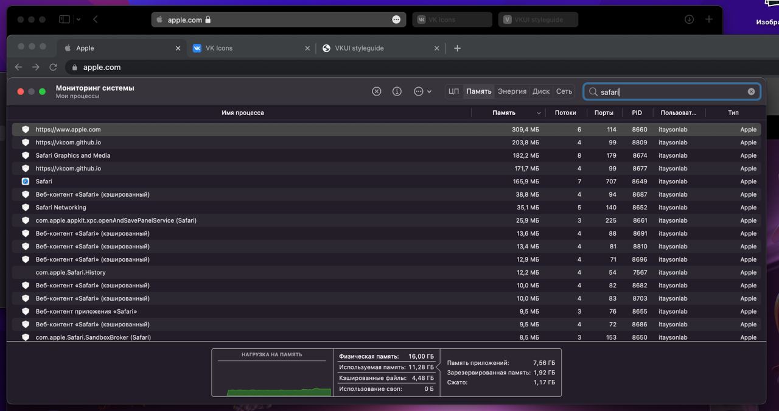Click the НАГРУЗКА НА ПАМЯТЬ graph
This screenshot has width=779, height=411.
click(x=272, y=373)
